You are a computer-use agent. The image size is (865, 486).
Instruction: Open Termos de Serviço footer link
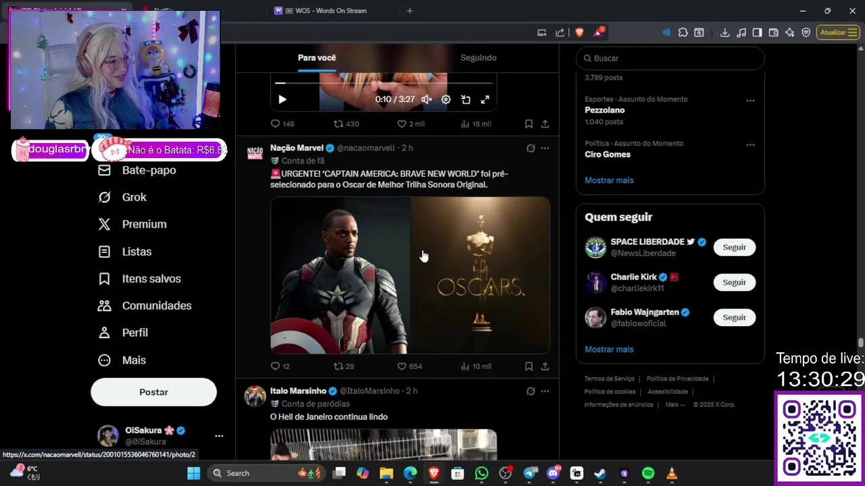(609, 379)
